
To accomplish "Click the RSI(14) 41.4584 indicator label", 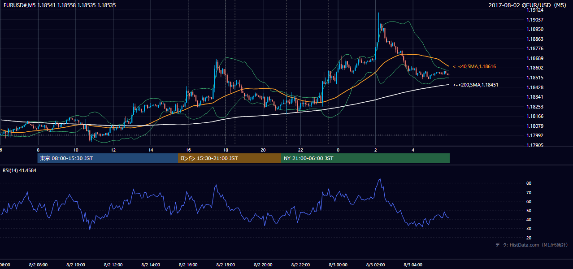I will coord(20,170).
